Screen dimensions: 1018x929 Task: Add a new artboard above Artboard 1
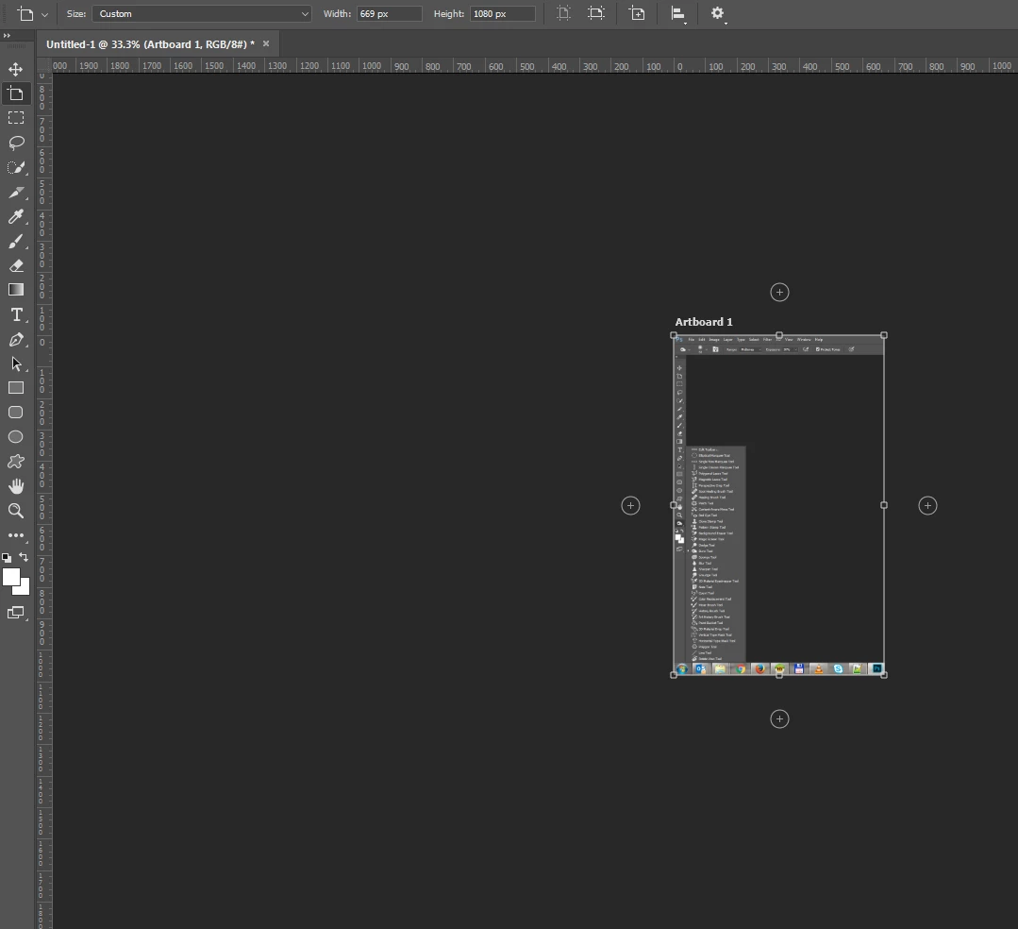pos(779,293)
